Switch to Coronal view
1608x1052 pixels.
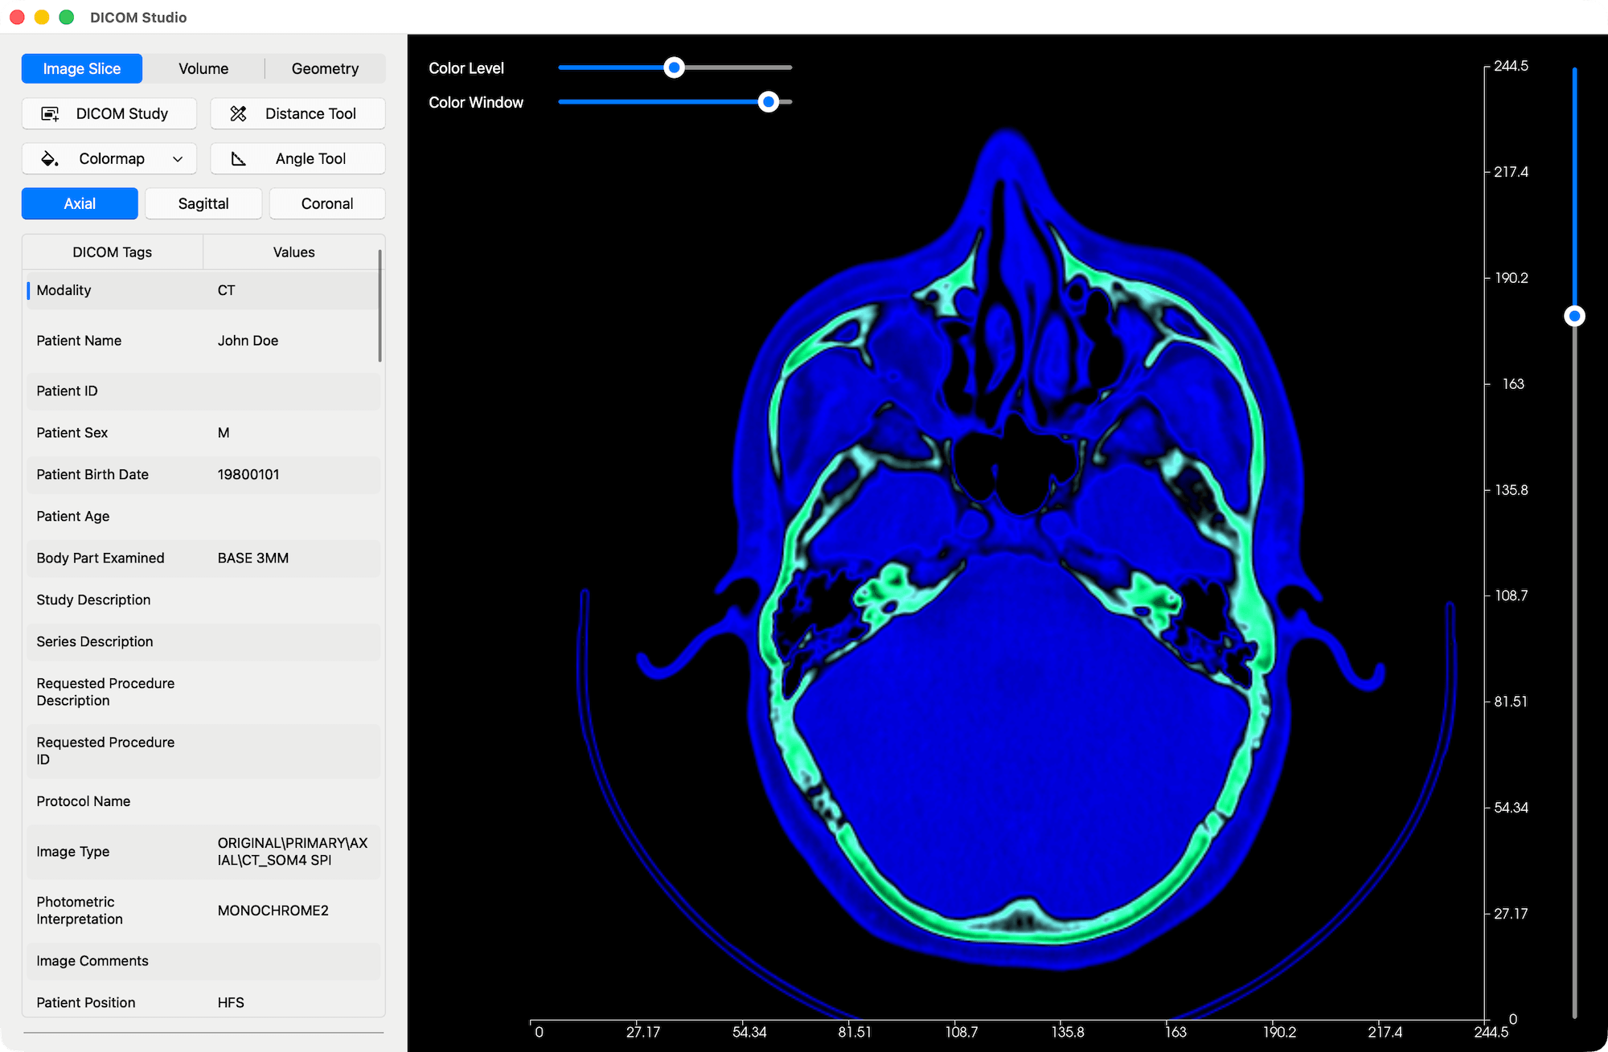pos(326,203)
